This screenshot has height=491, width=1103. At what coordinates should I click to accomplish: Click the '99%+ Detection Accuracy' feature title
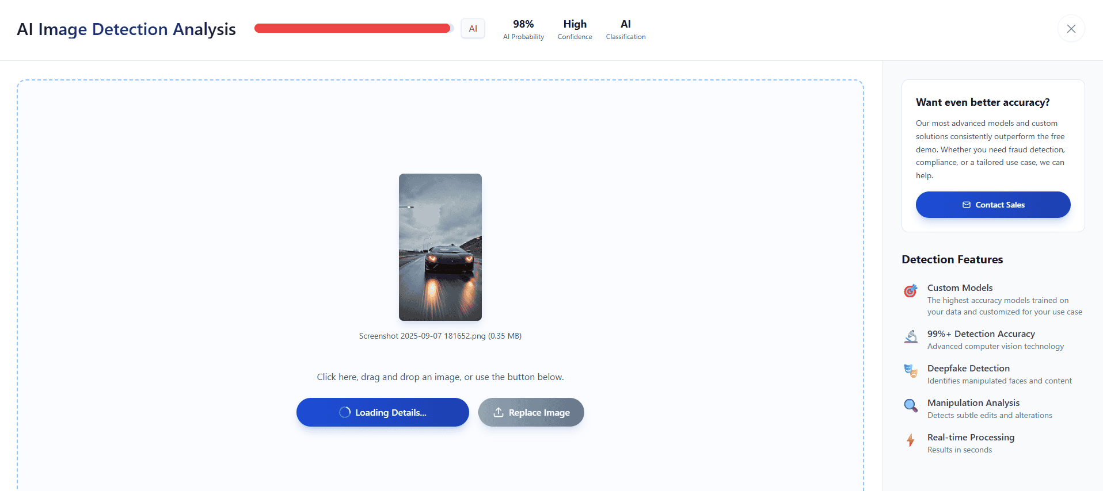tap(981, 333)
